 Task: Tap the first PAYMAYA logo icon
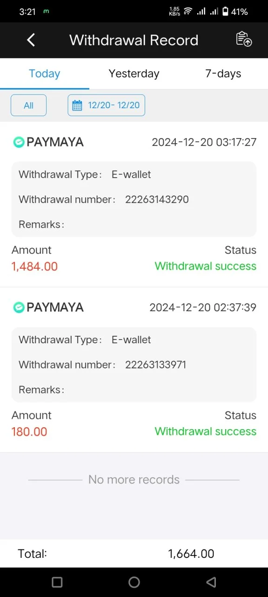[19, 142]
